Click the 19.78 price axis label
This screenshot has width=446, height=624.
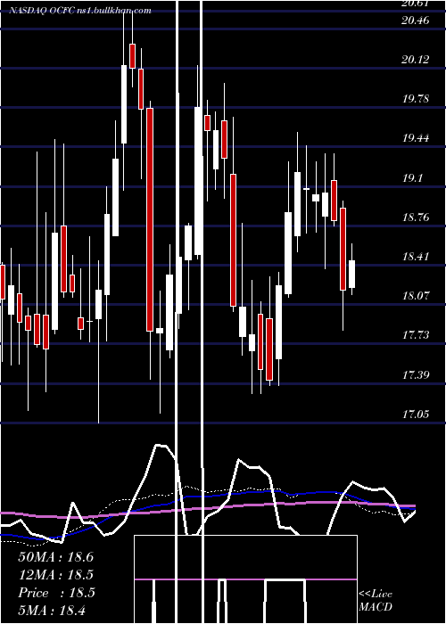click(416, 99)
